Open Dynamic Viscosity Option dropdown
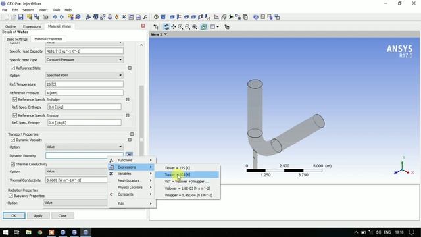 (84, 147)
